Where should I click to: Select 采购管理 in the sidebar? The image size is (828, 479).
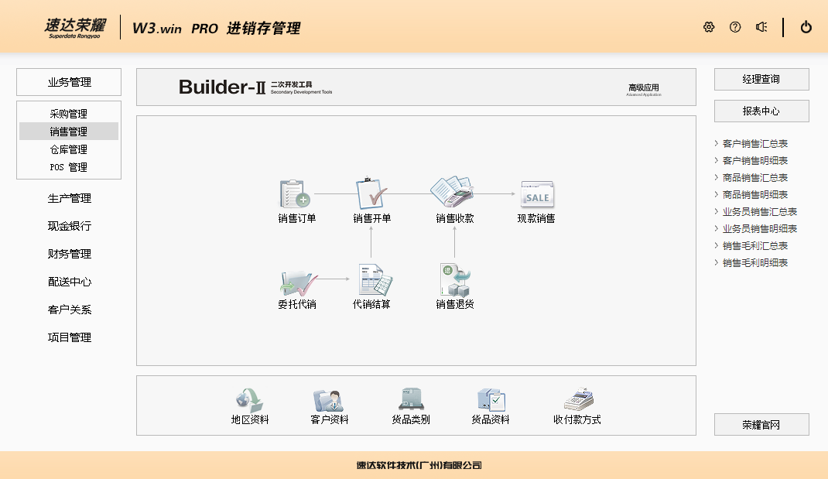(69, 114)
